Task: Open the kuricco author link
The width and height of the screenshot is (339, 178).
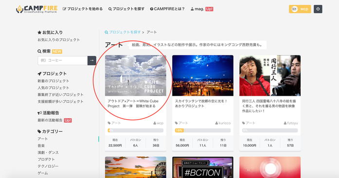Action: (223, 123)
